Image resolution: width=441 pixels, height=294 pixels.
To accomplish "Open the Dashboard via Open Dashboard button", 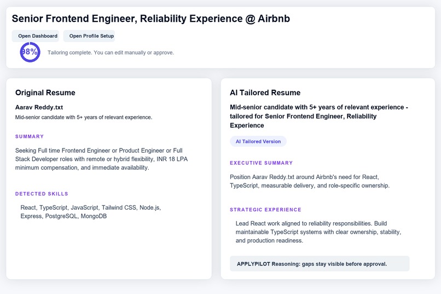I will (36, 36).
